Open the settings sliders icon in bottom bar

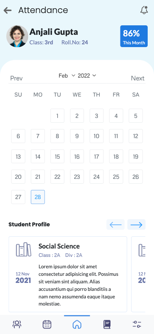(x=137, y=325)
